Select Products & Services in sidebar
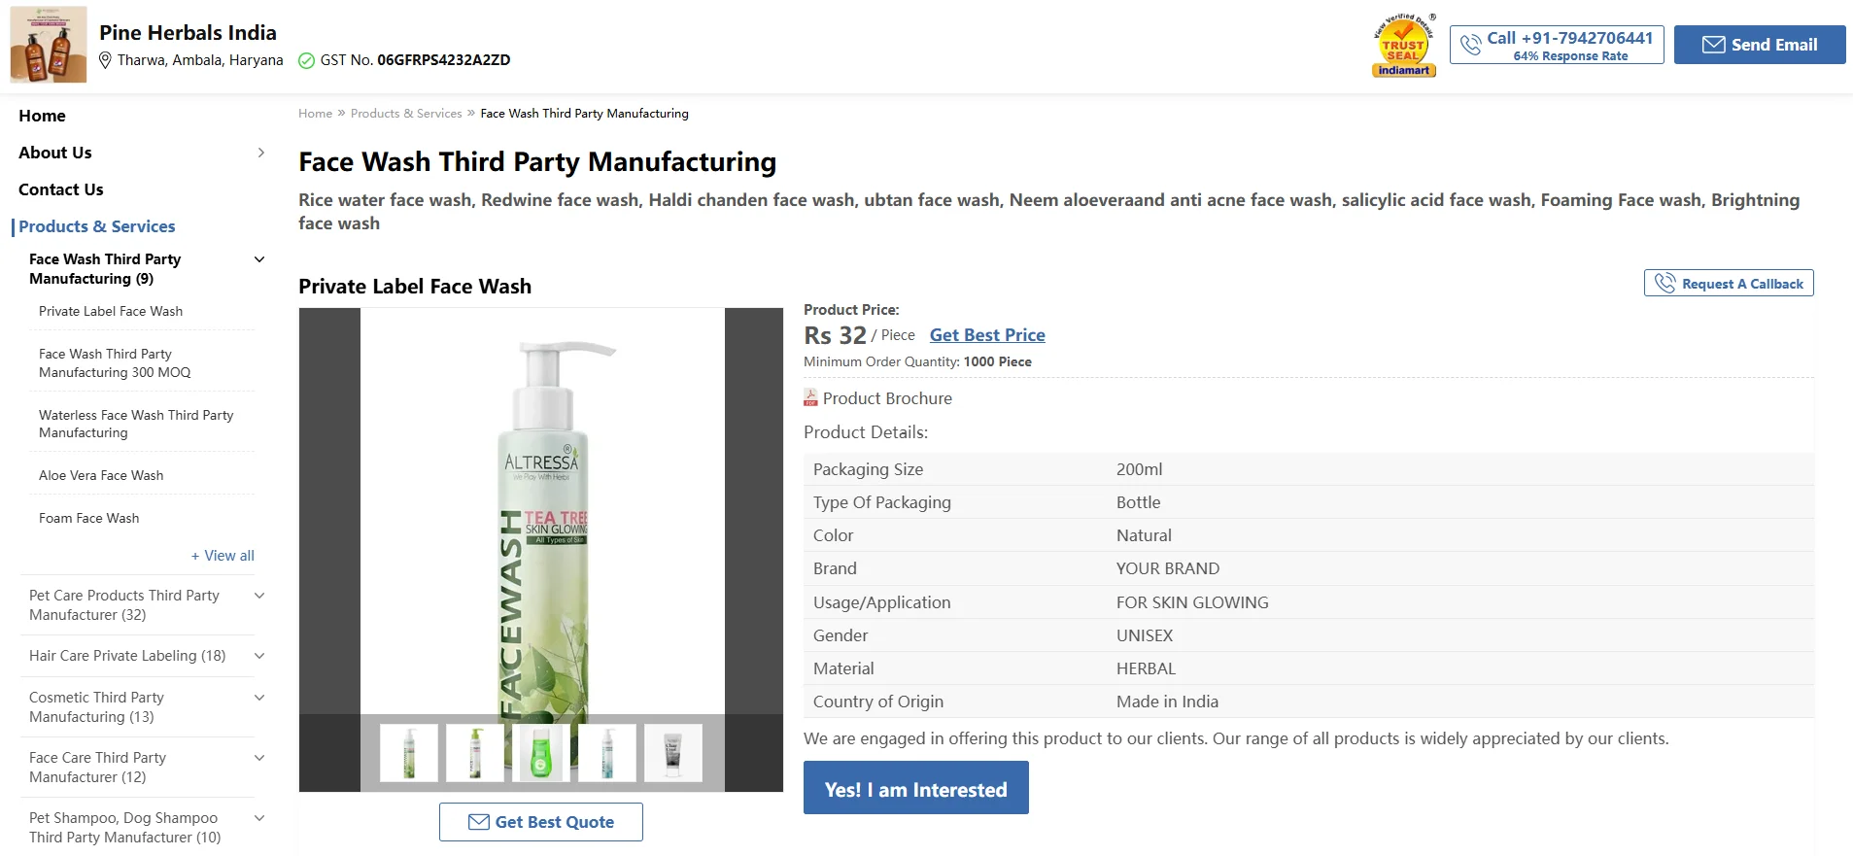1853x856 pixels. click(97, 226)
